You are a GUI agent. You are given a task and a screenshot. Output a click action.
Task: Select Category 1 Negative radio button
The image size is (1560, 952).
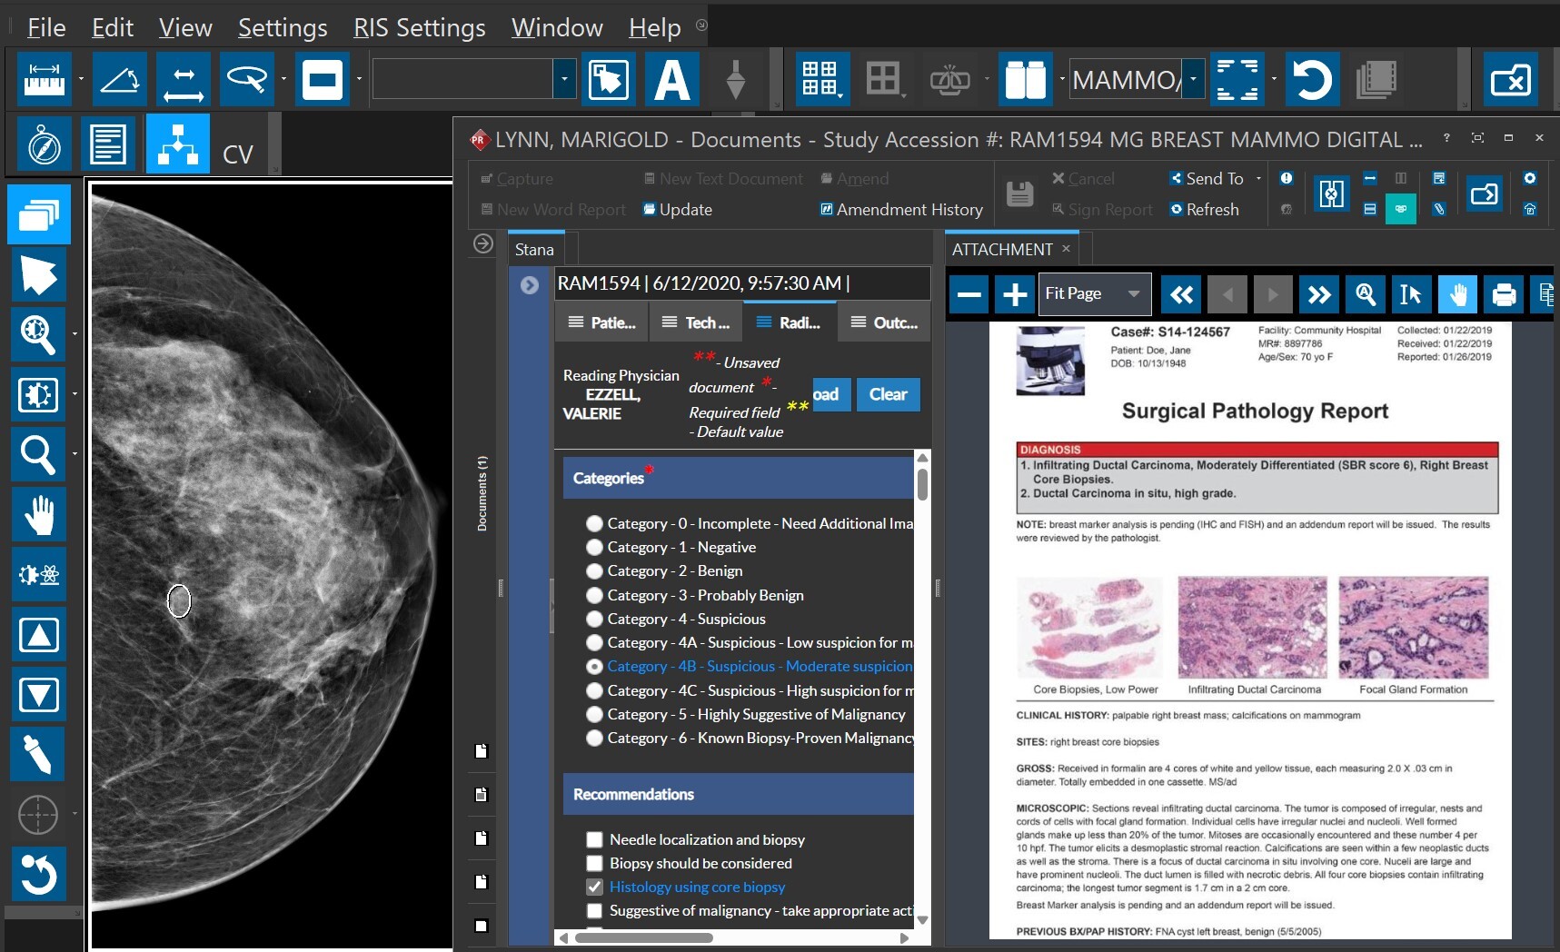[x=594, y=547]
